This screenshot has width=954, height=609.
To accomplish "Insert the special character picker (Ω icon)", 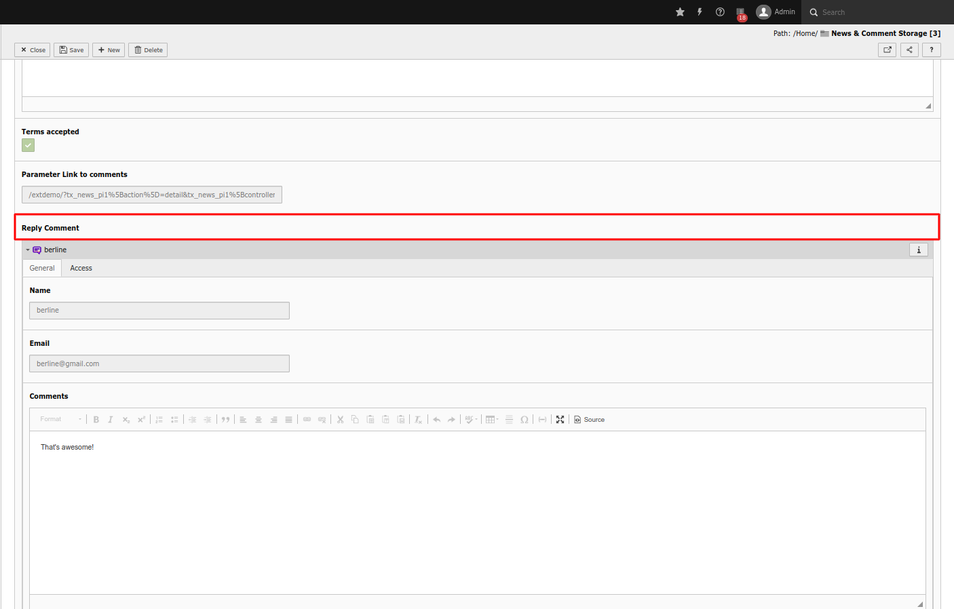I will [524, 419].
